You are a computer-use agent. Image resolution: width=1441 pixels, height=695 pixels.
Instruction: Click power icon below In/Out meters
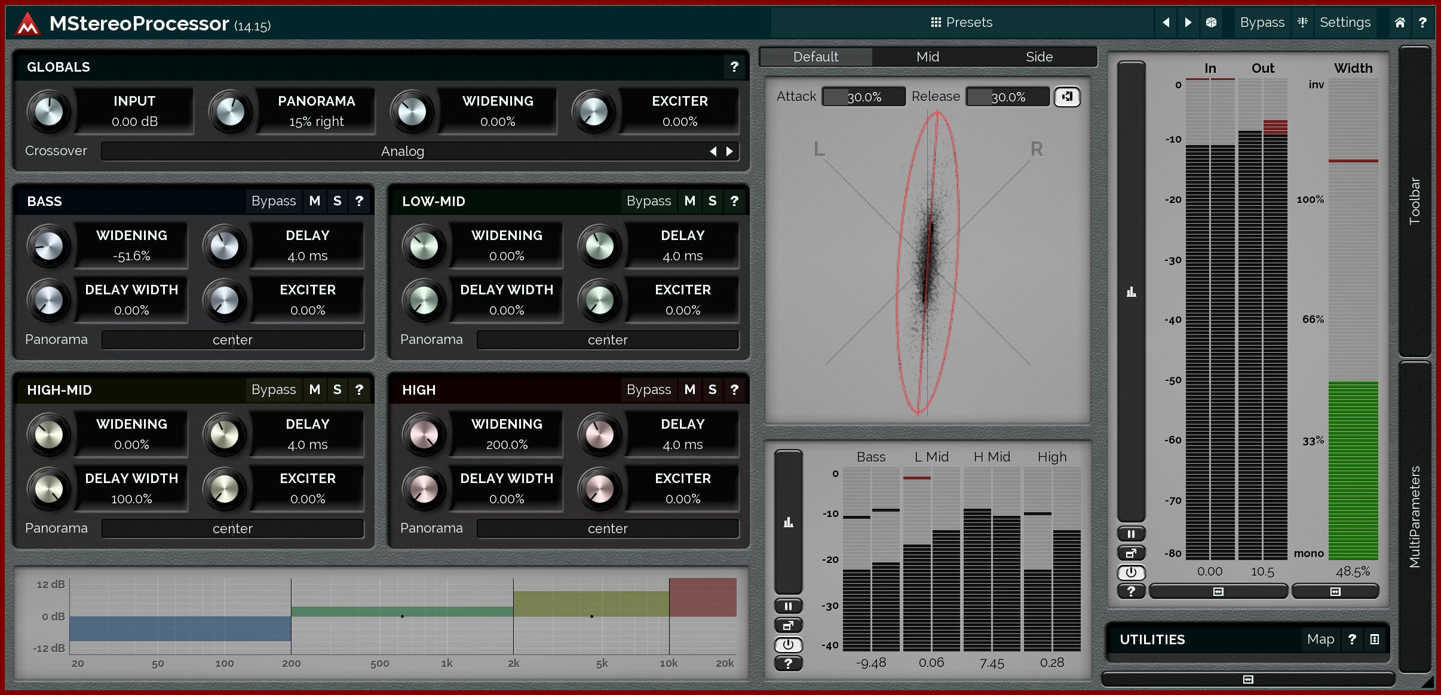(1131, 572)
